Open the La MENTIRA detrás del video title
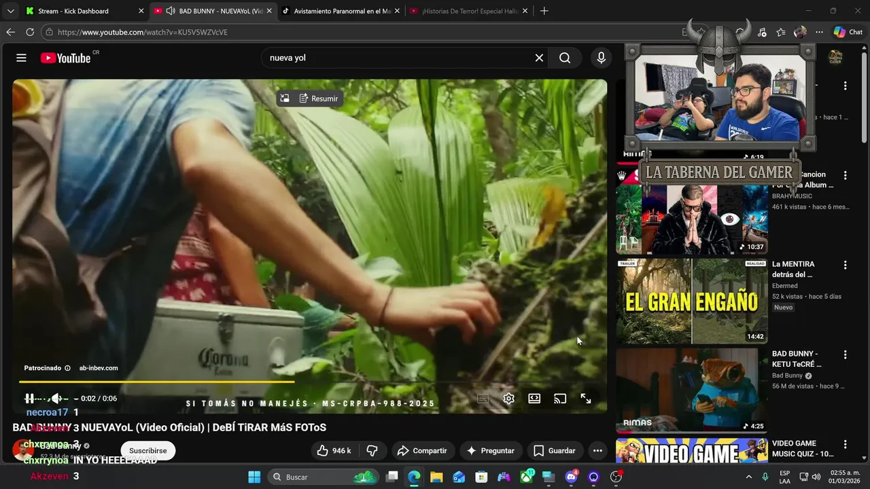Image resolution: width=870 pixels, height=489 pixels. 793,269
